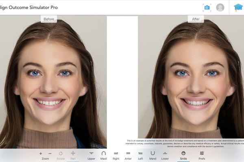Switch to the Right view

[x=116, y=156]
